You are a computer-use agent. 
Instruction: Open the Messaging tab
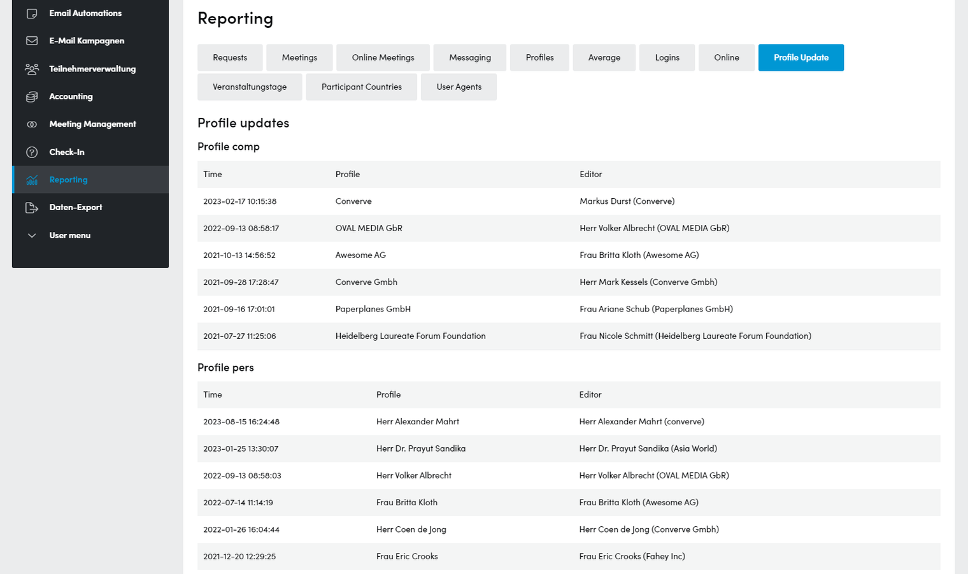point(470,57)
